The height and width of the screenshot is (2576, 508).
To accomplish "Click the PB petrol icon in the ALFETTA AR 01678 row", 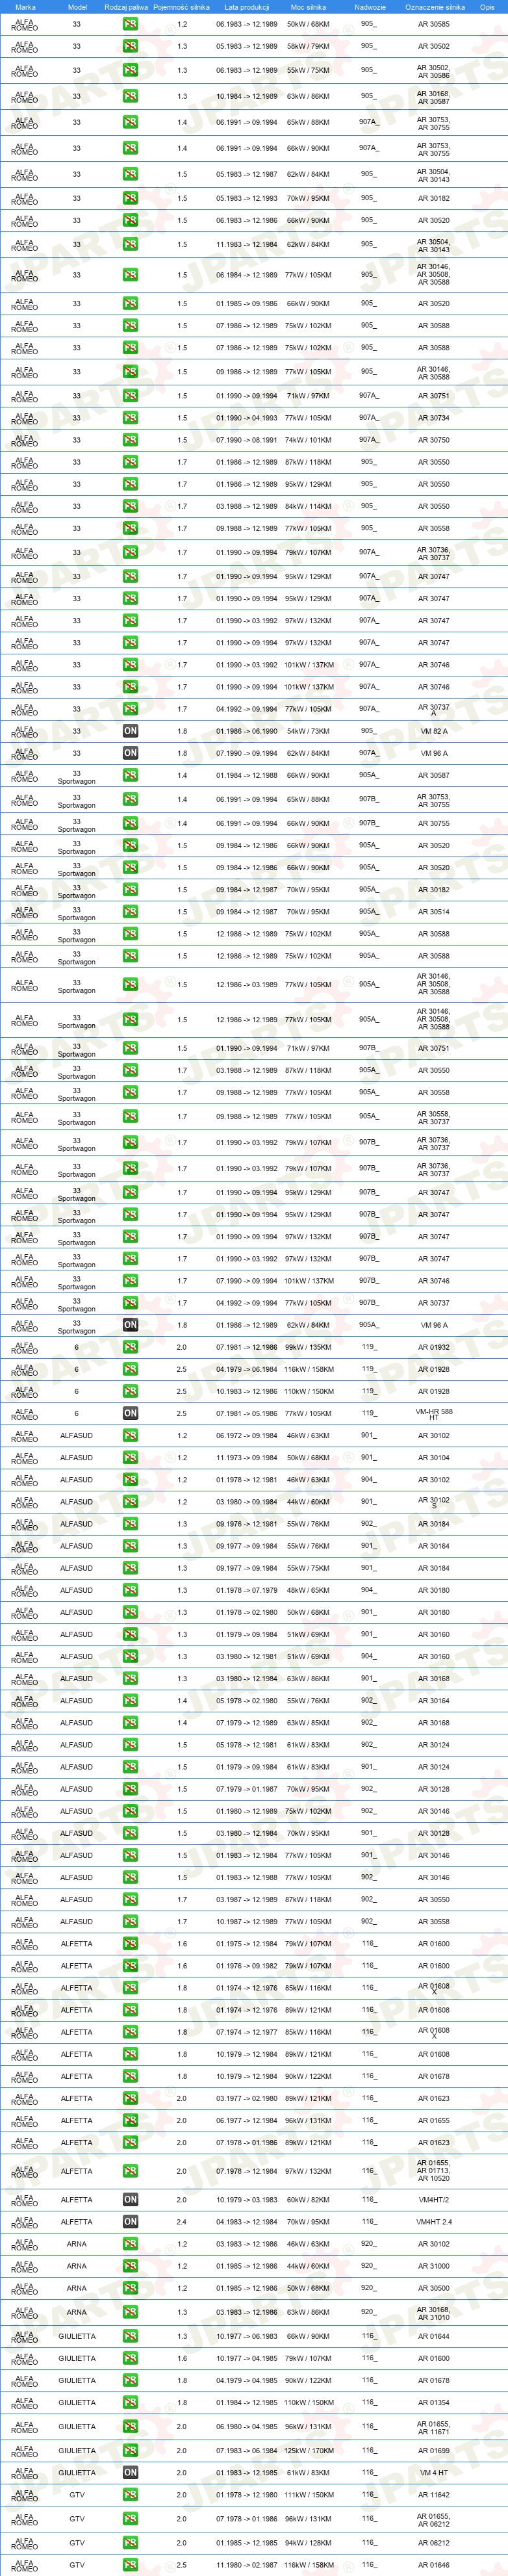I will point(130,2076).
